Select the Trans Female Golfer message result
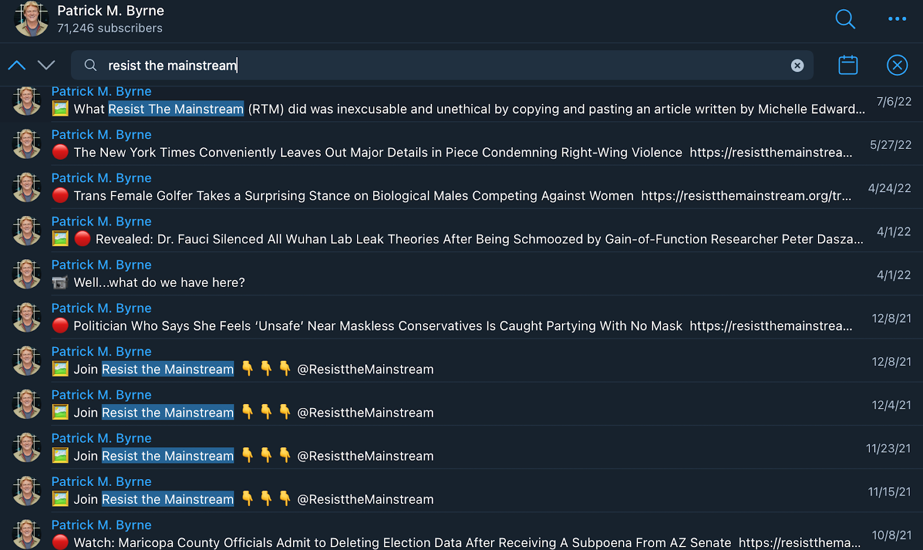This screenshot has width=923, height=550. pyautogui.click(x=461, y=188)
